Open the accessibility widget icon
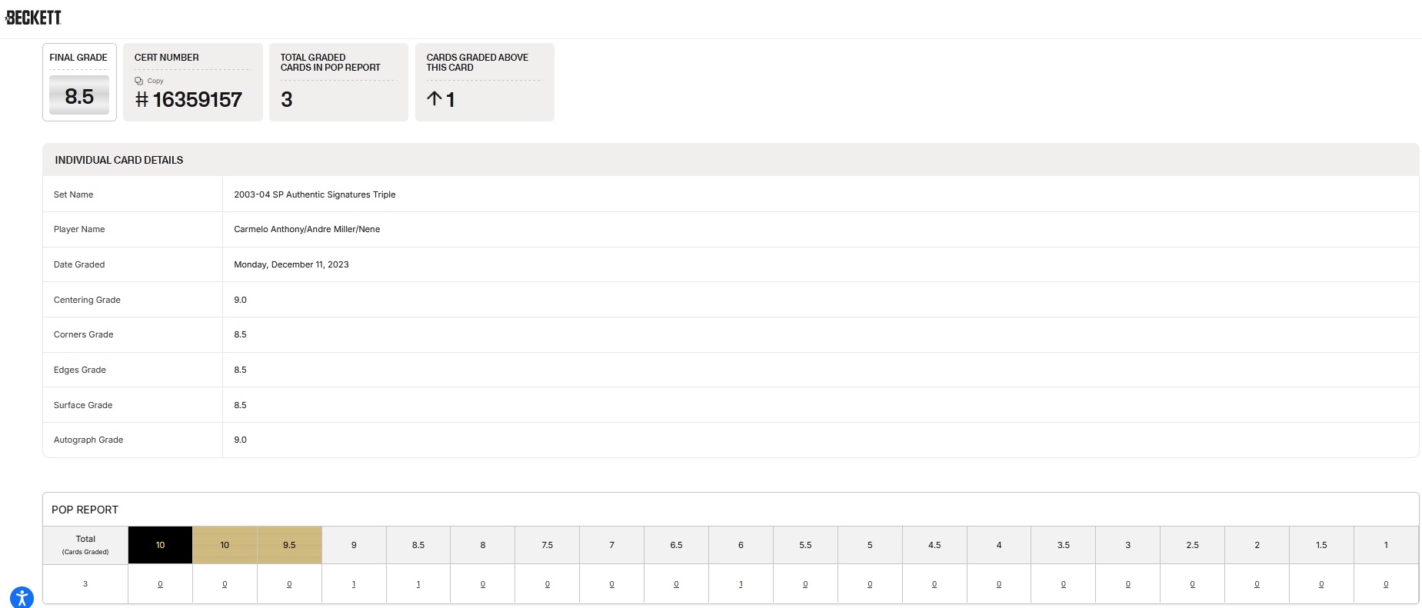1422x608 pixels. [x=22, y=597]
